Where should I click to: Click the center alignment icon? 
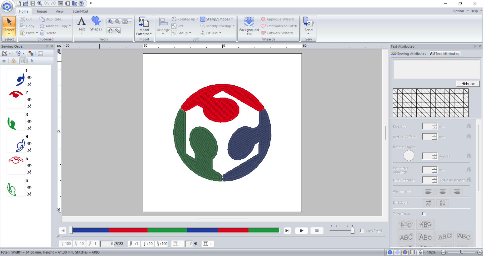[x=442, y=192]
